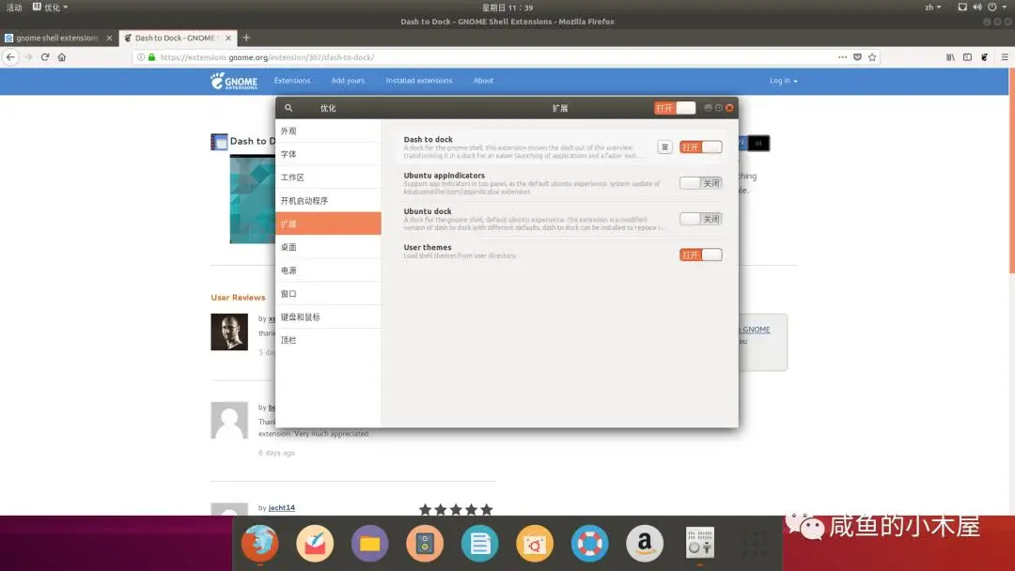Select 键盘和鼠标 in the sidebar
The image size is (1015, 571).
tap(328, 316)
